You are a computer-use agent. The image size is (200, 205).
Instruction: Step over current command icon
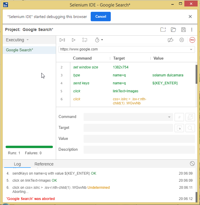tap(84, 40)
